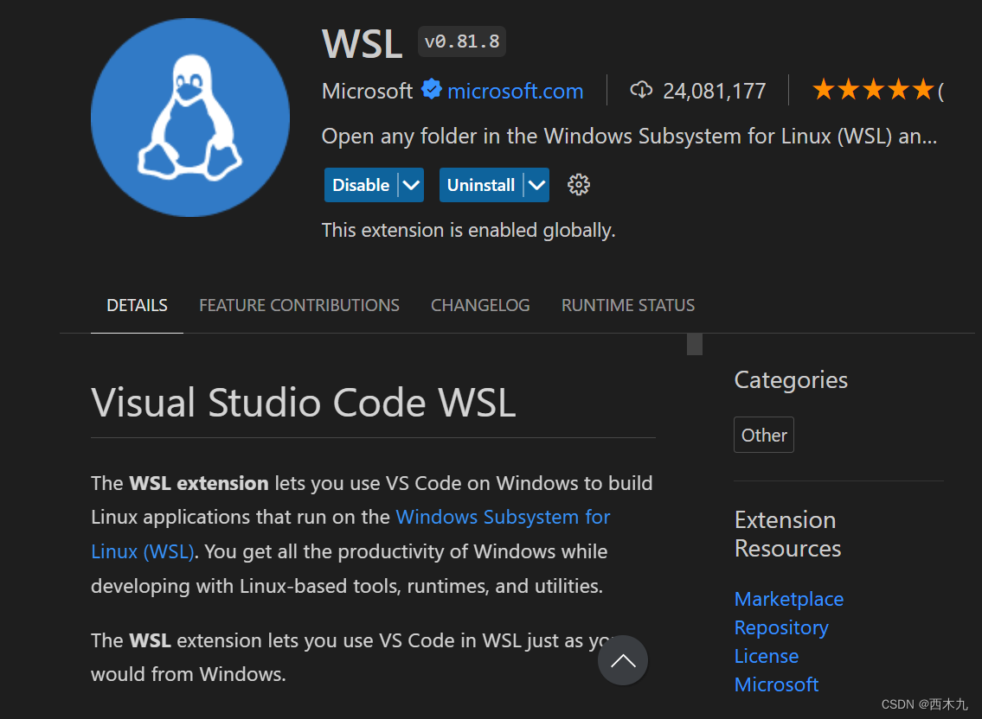Image resolution: width=982 pixels, height=719 pixels.
Task: Click the first rating star
Action: [x=822, y=88]
